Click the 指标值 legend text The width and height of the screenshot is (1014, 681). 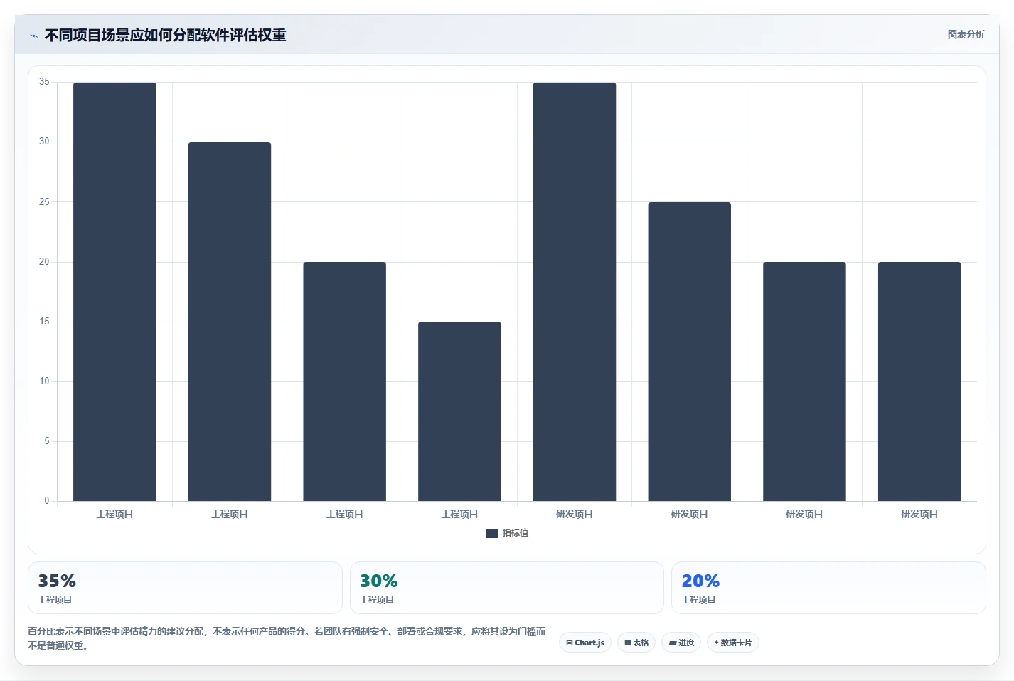[x=516, y=533]
